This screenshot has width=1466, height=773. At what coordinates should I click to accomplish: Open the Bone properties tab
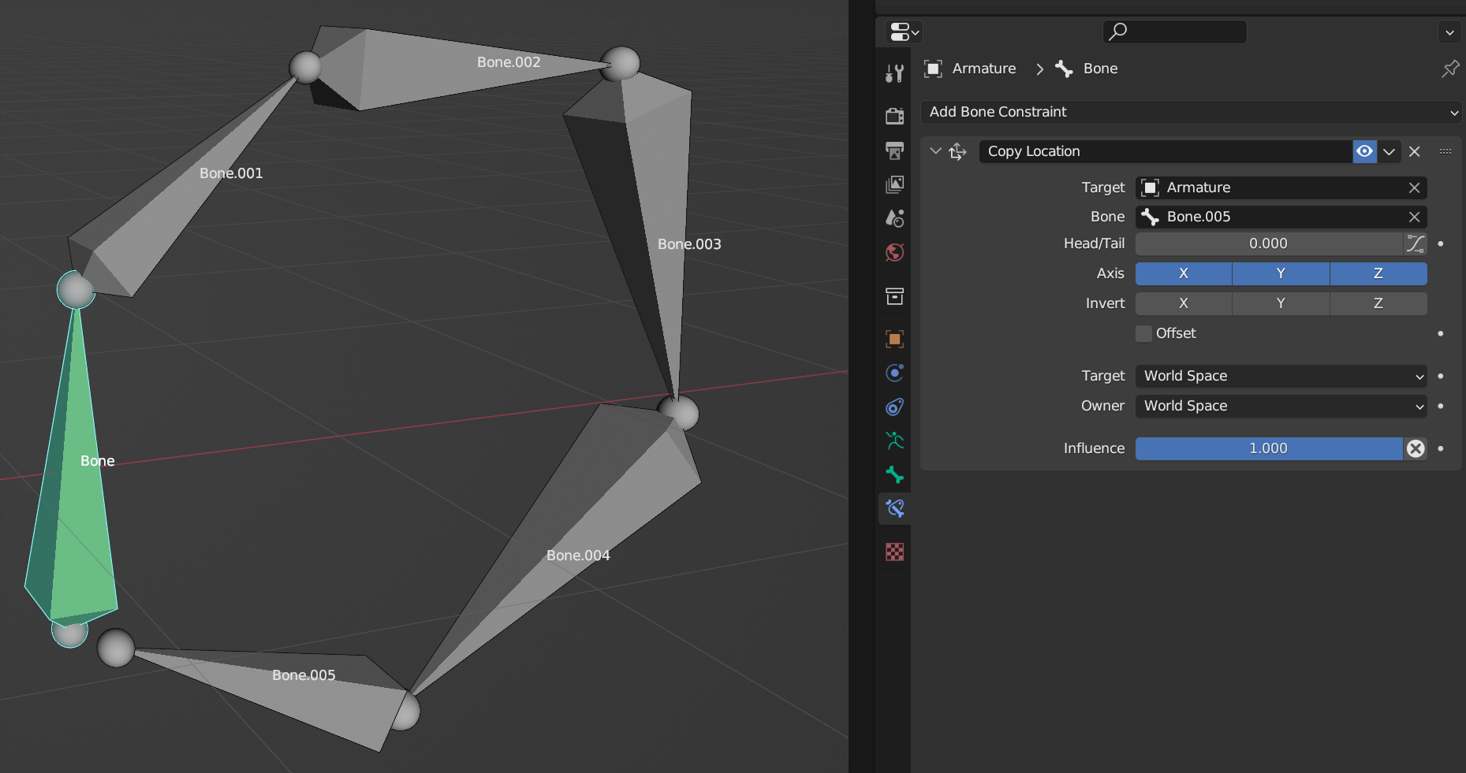click(x=894, y=474)
